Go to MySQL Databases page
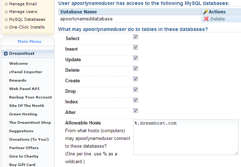Screen dimensions: 241x167 pos(27,19)
